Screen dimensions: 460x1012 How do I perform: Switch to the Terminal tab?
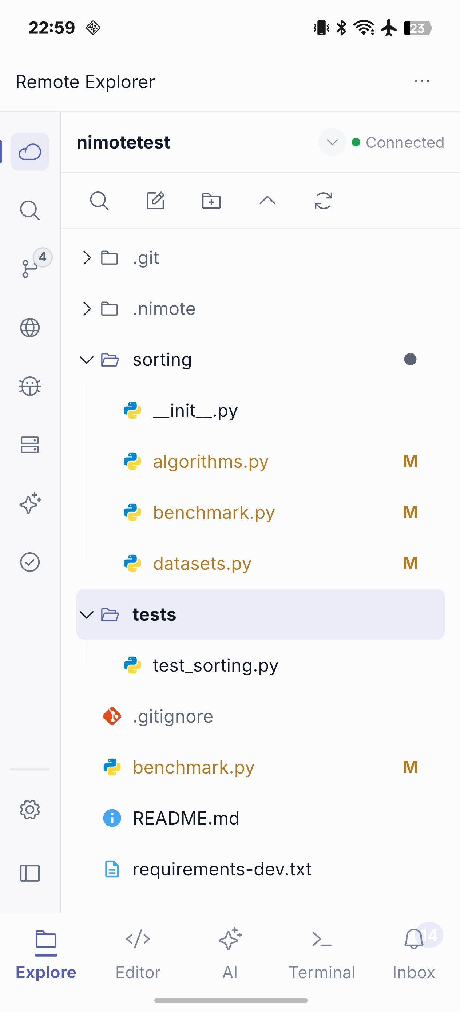click(x=322, y=954)
